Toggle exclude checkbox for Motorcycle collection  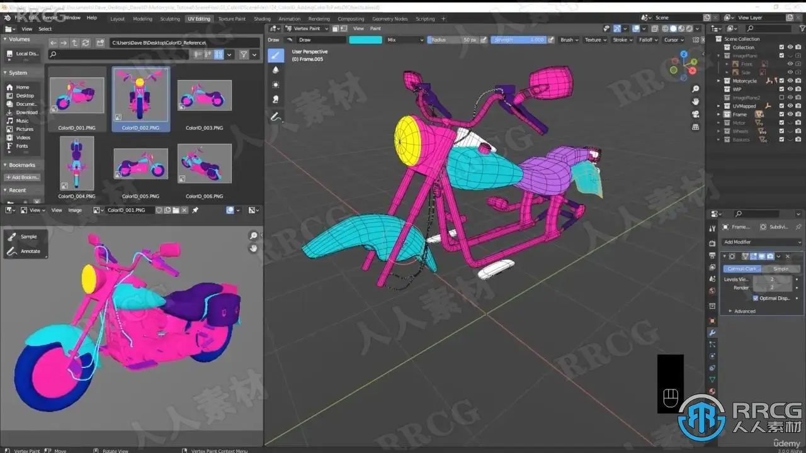coord(781,81)
